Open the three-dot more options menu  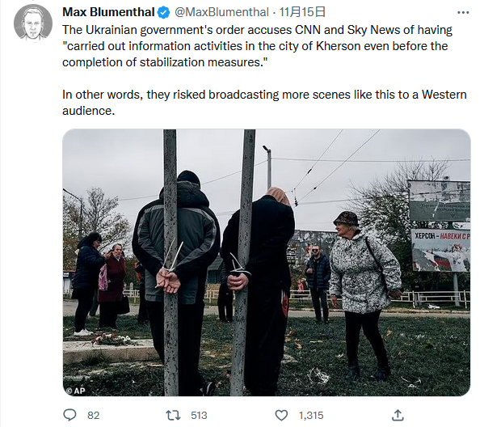(x=463, y=13)
